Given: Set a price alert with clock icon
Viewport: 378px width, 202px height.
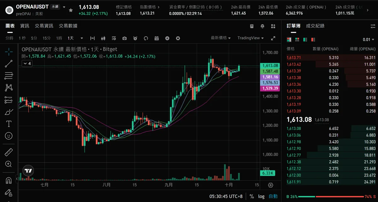Looking at the screenshot, I should click(135, 38).
